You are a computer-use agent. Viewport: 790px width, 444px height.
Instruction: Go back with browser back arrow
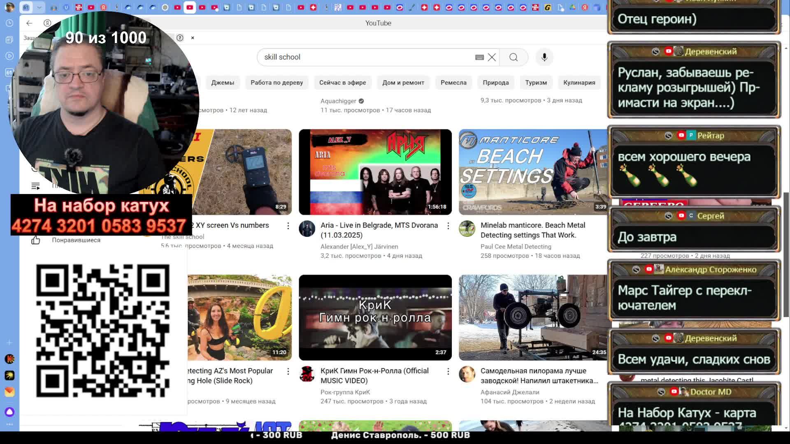[29, 23]
